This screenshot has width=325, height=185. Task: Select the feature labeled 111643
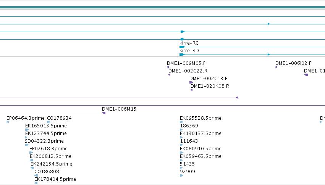click(x=189, y=141)
